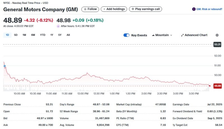Image resolution: width=224 pixels, height=129 pixels.
Task: Click the EPS (TTM) value 7.16
Action: click(x=163, y=125)
